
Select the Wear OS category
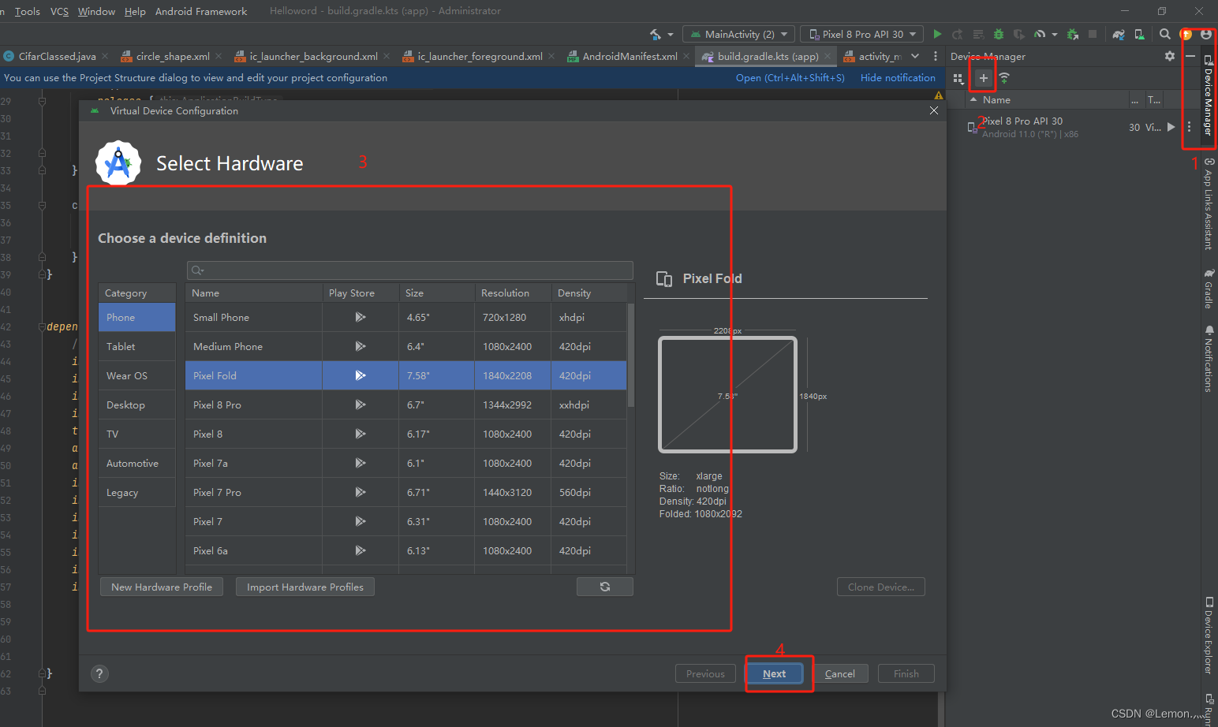pyautogui.click(x=137, y=375)
